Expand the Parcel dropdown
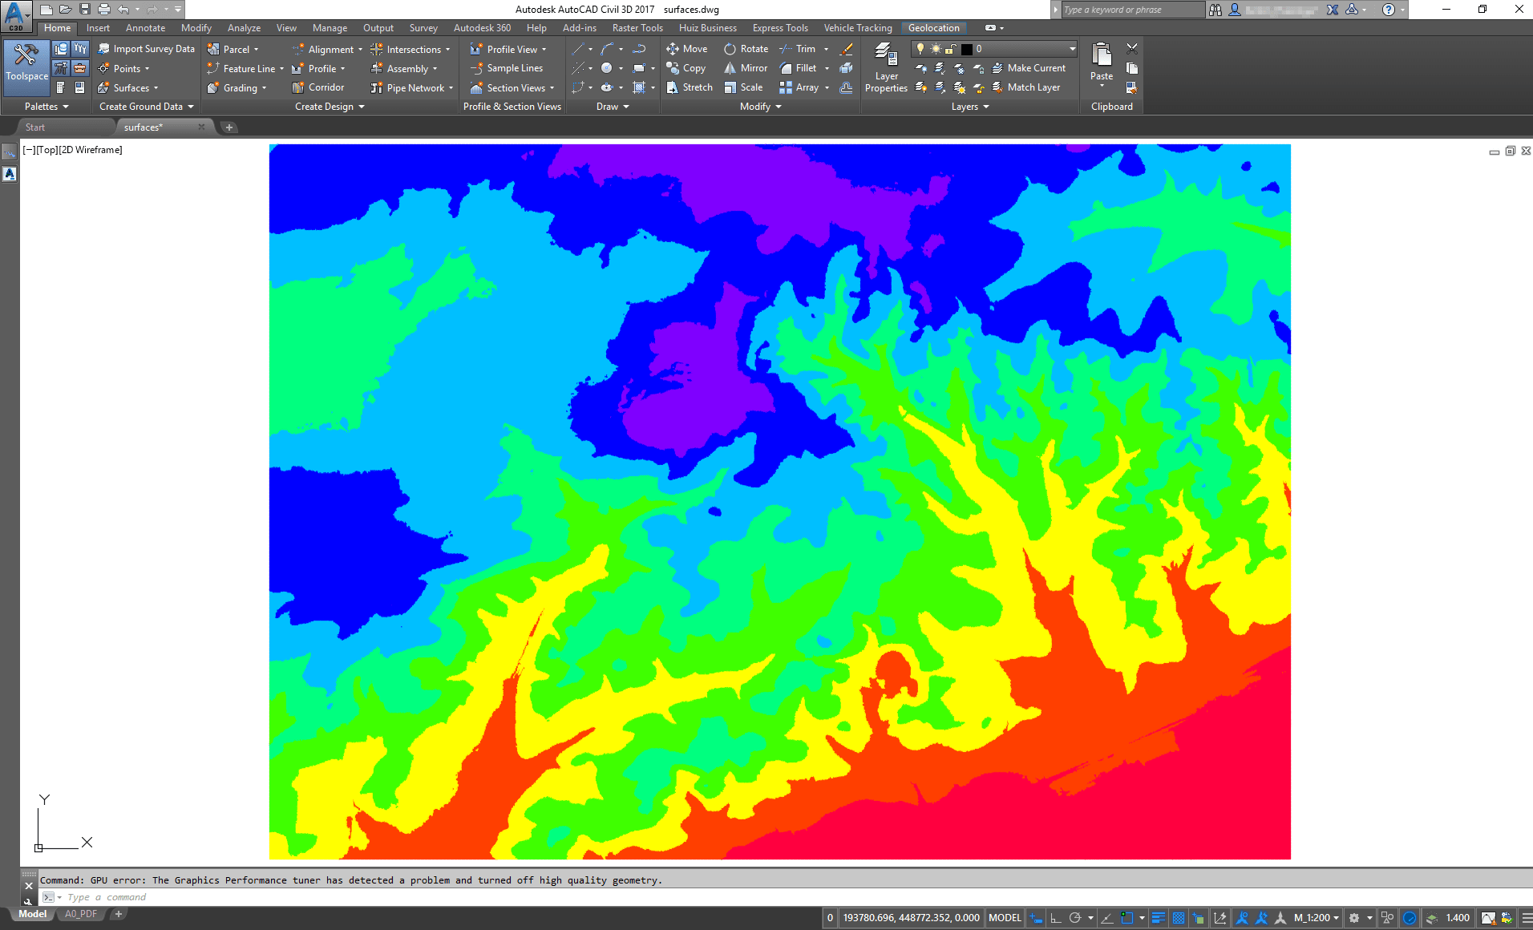The height and width of the screenshot is (930, 1533). [x=256, y=50]
